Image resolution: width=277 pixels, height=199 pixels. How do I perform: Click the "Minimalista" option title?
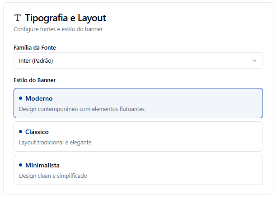(x=42, y=165)
